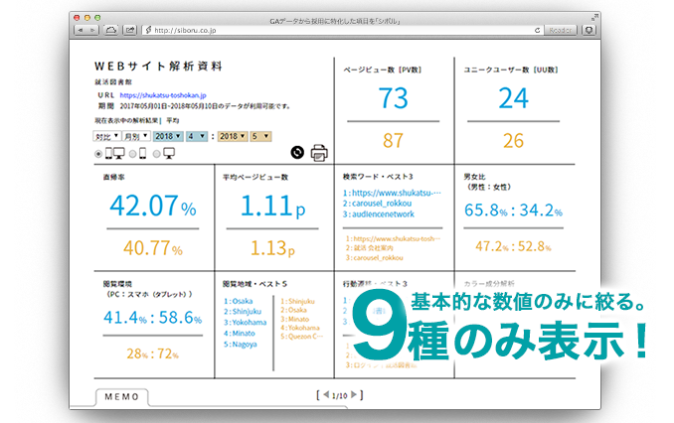Click the browser share icon
The width and height of the screenshot is (674, 423).
click(x=131, y=31)
